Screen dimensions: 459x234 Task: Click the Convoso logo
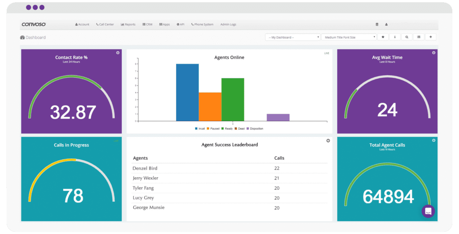click(34, 25)
